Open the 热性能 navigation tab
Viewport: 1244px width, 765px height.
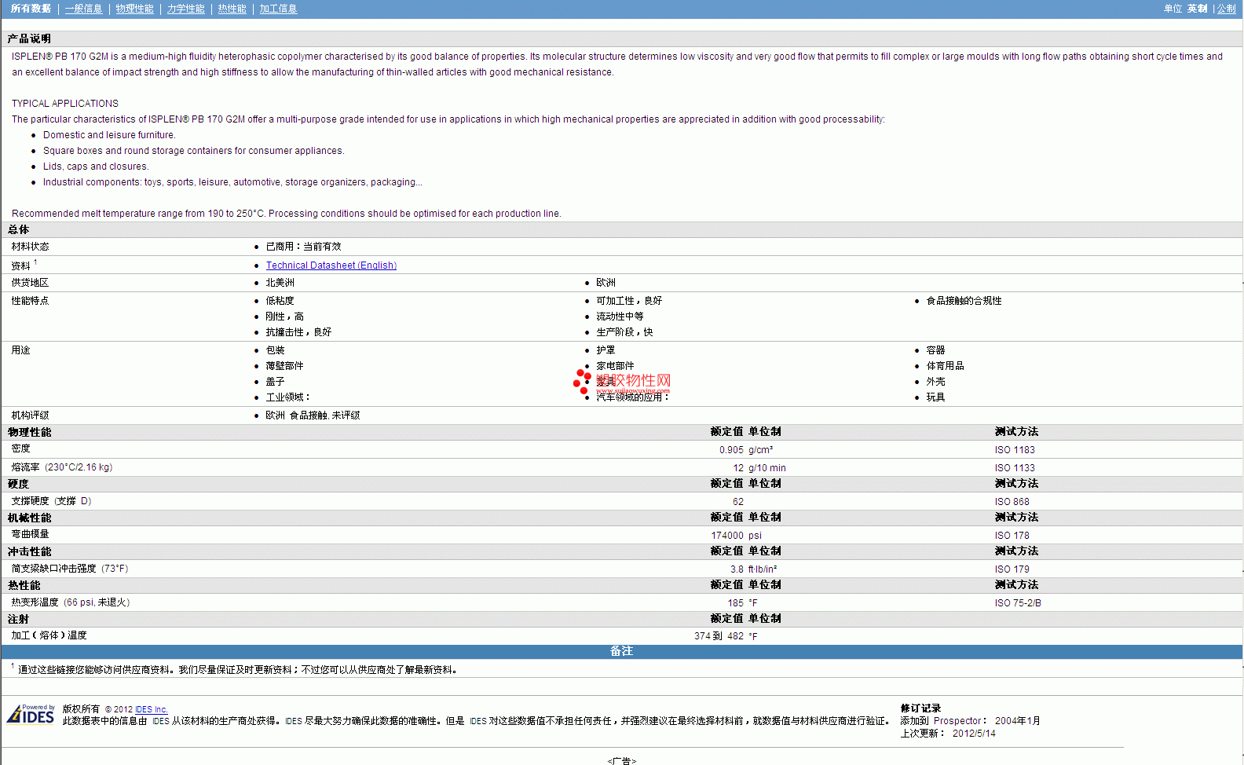(x=232, y=9)
